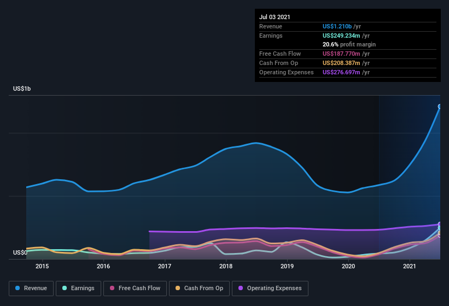Click the Cash From Op tooltip label
449x306 pixels.
click(x=278, y=63)
